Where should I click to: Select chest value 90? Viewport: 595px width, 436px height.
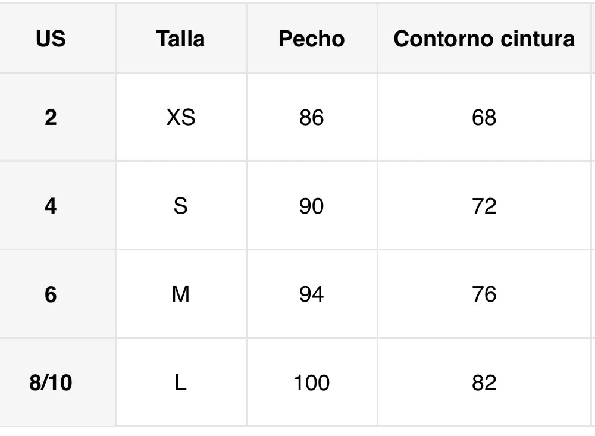point(311,206)
